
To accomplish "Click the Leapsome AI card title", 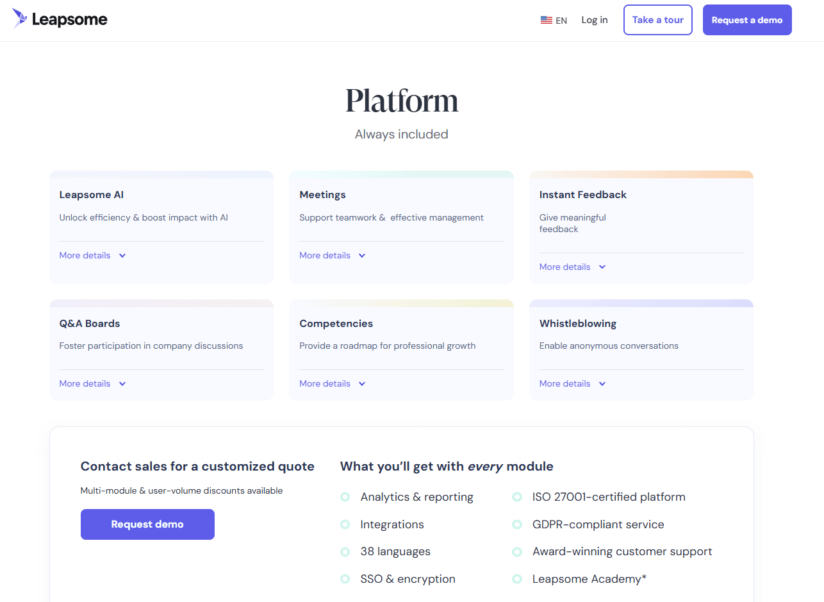I will pos(92,195).
